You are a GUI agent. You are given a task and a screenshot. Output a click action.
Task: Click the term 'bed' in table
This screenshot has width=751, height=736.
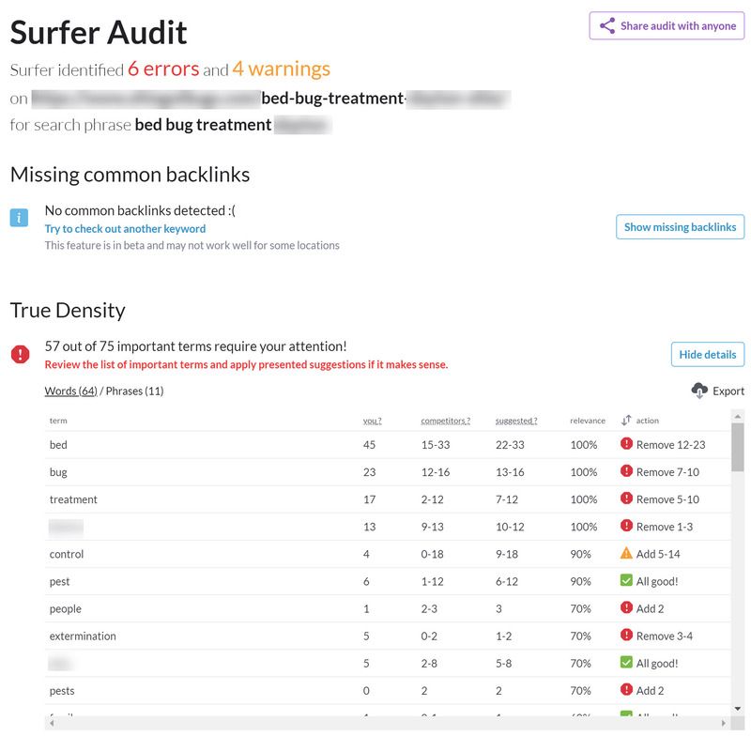click(58, 445)
